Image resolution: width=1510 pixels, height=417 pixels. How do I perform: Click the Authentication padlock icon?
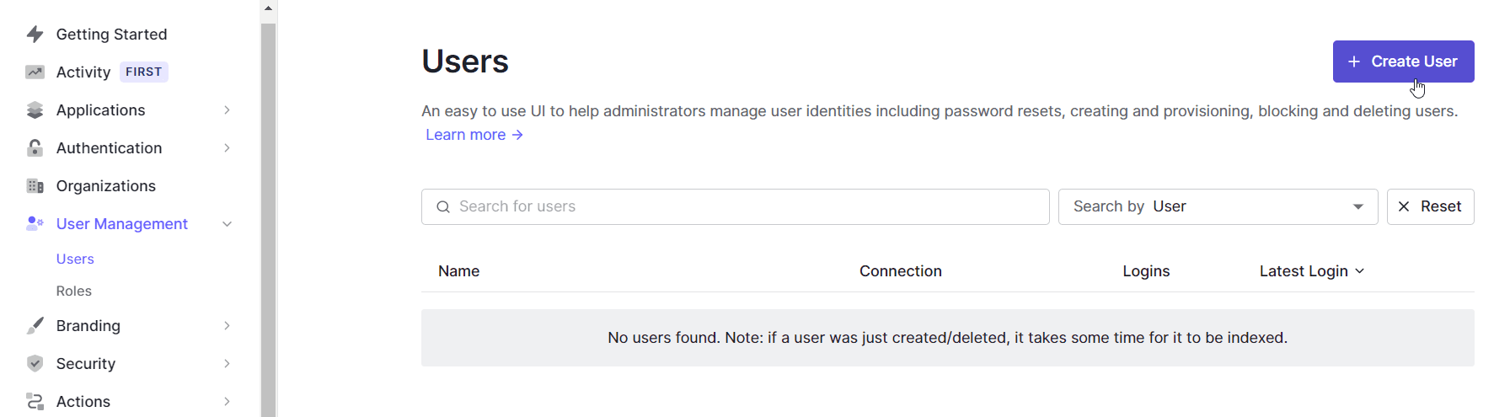click(x=35, y=148)
